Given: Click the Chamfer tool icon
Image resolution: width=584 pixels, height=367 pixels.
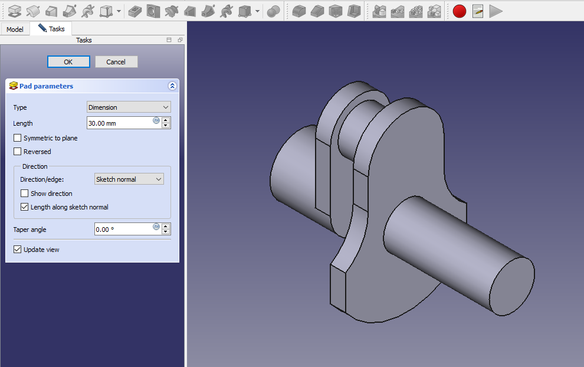Looking at the screenshot, I should click(x=317, y=11).
